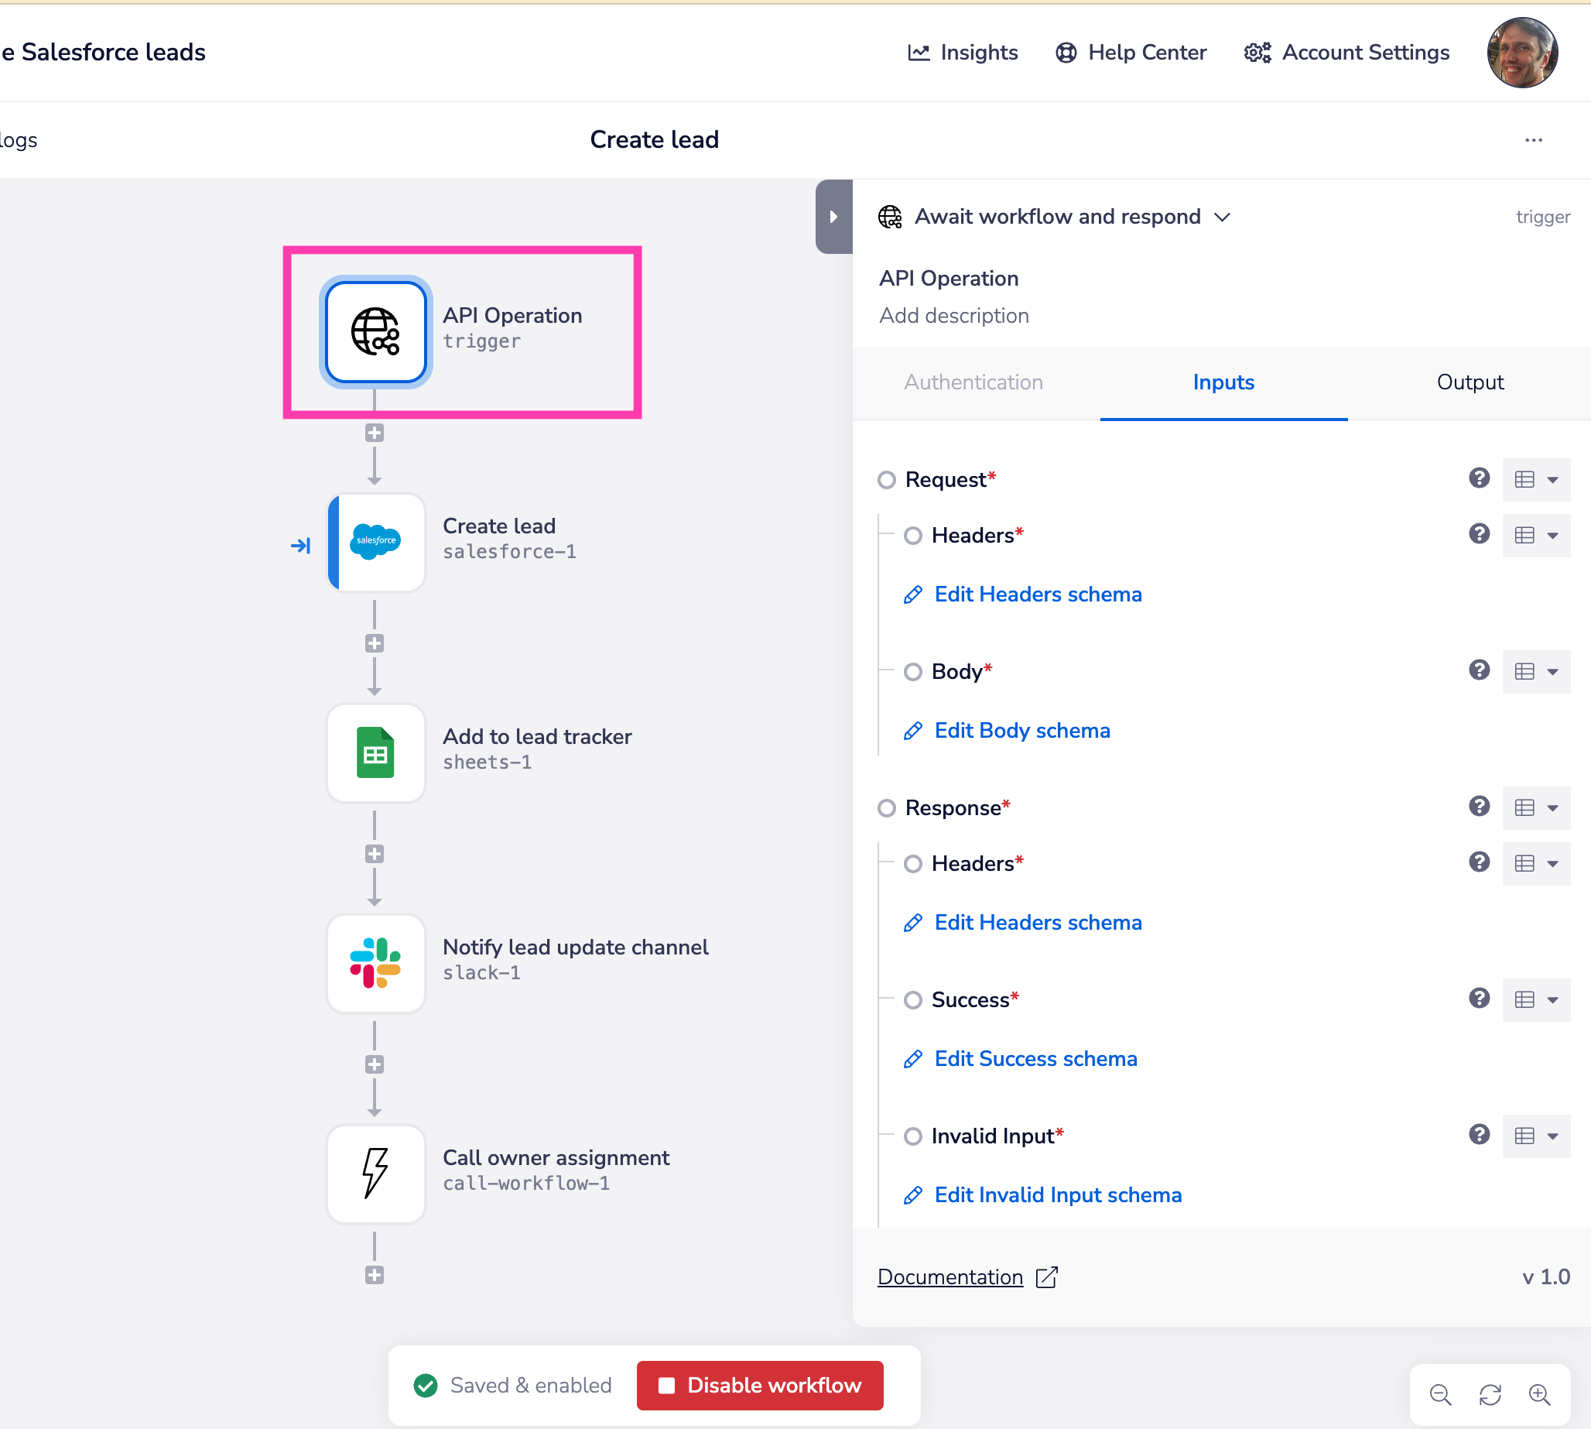The image size is (1591, 1429).
Task: Select the Request radio circle
Action: pyautogui.click(x=886, y=480)
